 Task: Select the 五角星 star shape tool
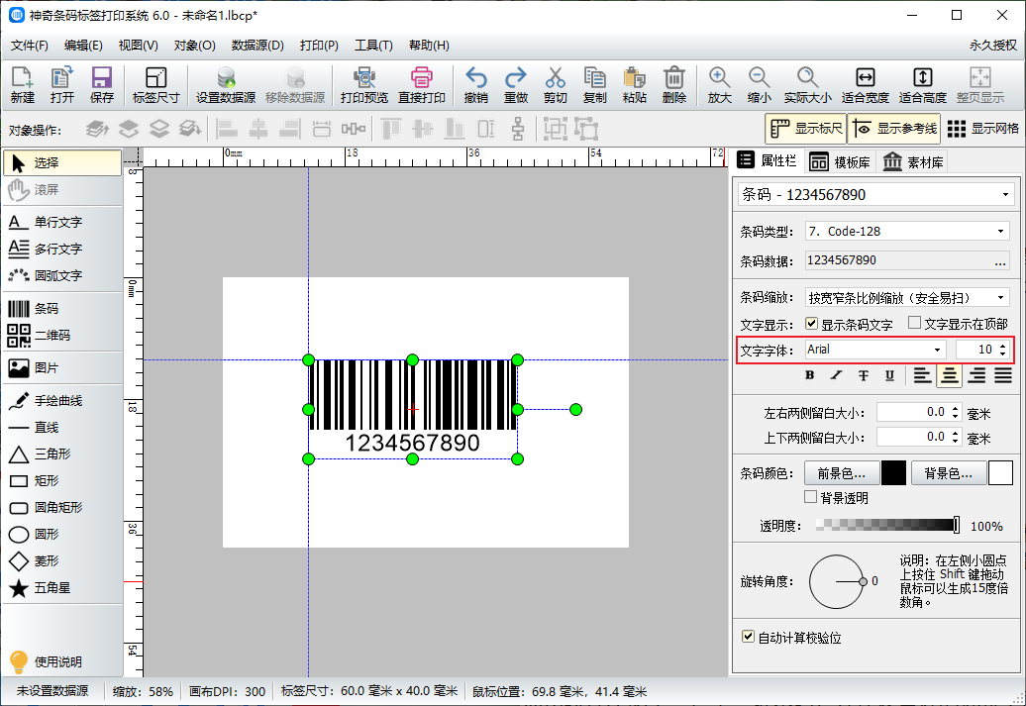click(x=62, y=587)
